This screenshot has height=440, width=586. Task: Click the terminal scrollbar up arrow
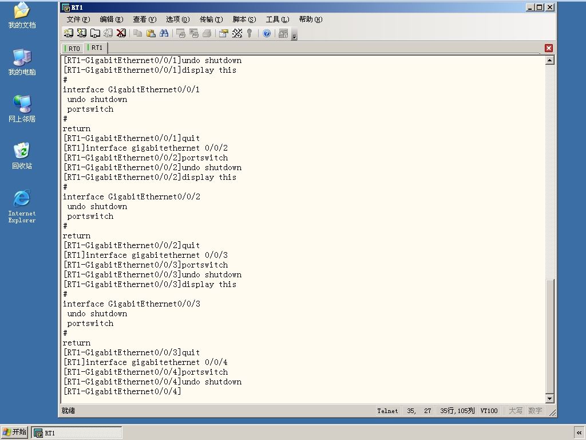click(550, 60)
